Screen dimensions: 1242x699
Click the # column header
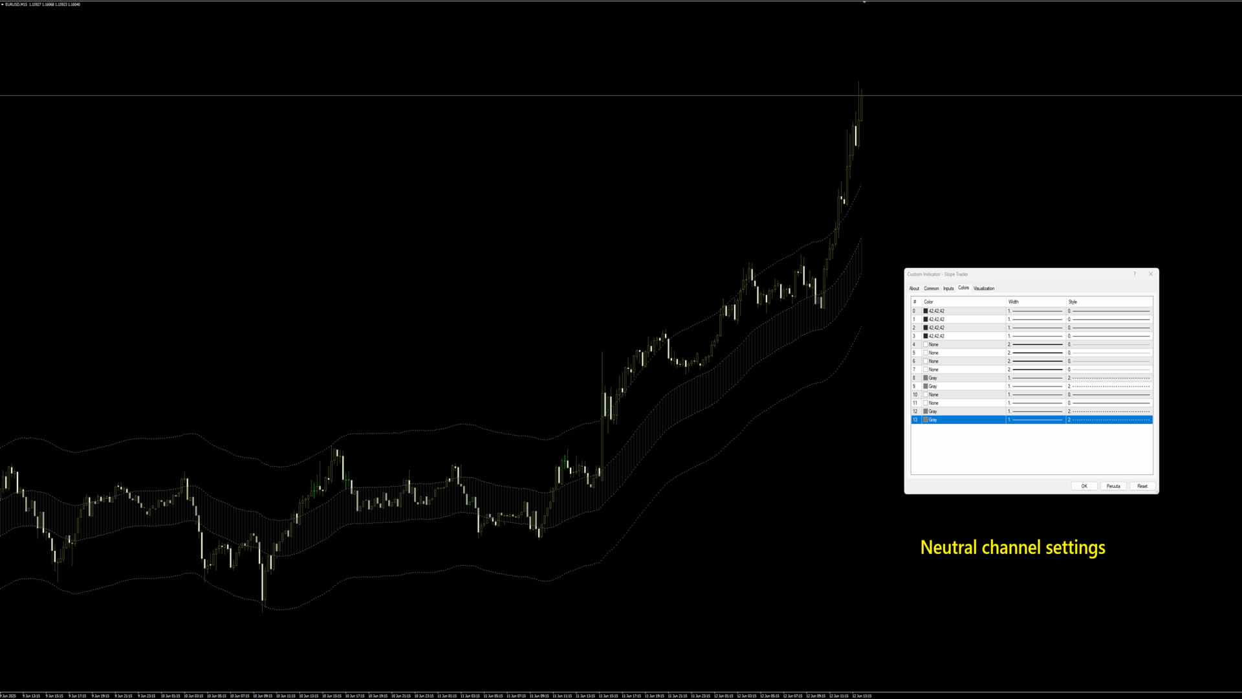[916, 302]
